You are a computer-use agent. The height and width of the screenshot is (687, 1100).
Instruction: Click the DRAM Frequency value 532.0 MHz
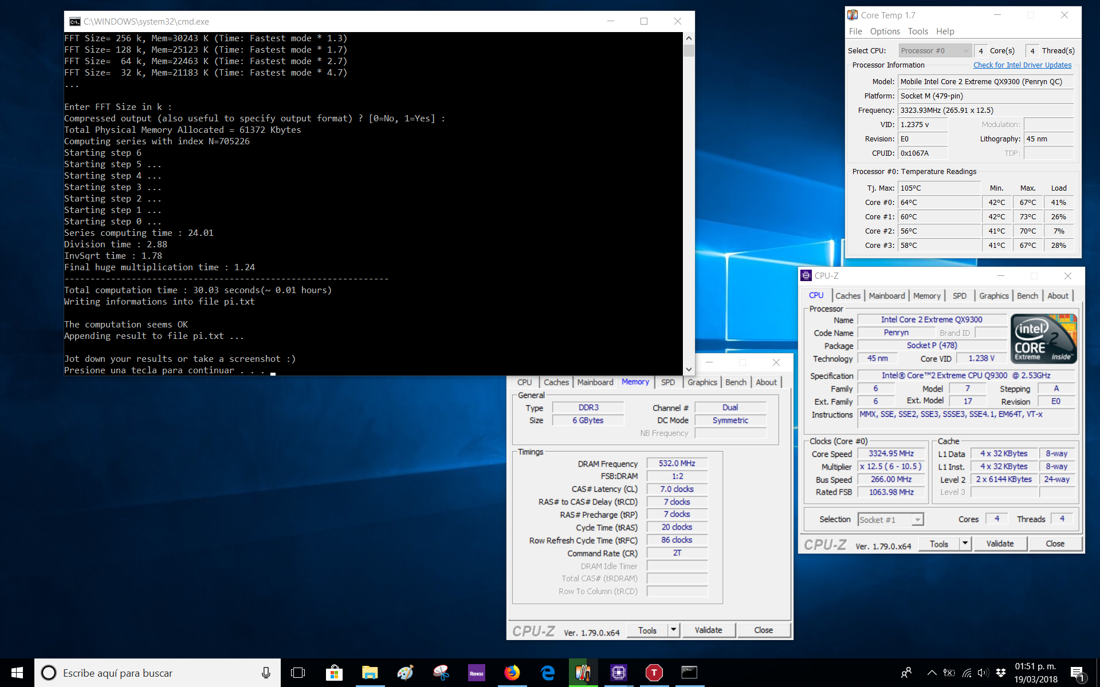677,463
